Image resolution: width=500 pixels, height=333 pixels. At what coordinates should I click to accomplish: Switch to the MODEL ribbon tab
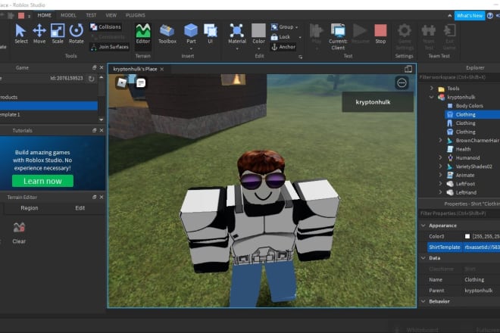(68, 15)
